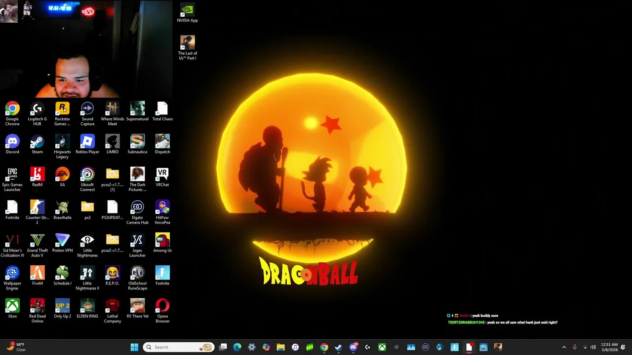Open Steam from the taskbar
632x355 pixels.
(338, 347)
